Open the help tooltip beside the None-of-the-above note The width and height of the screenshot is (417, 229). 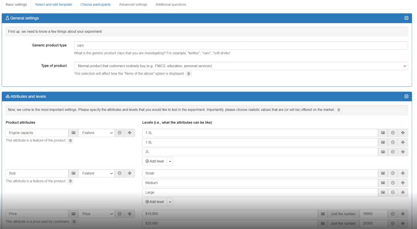(x=189, y=74)
